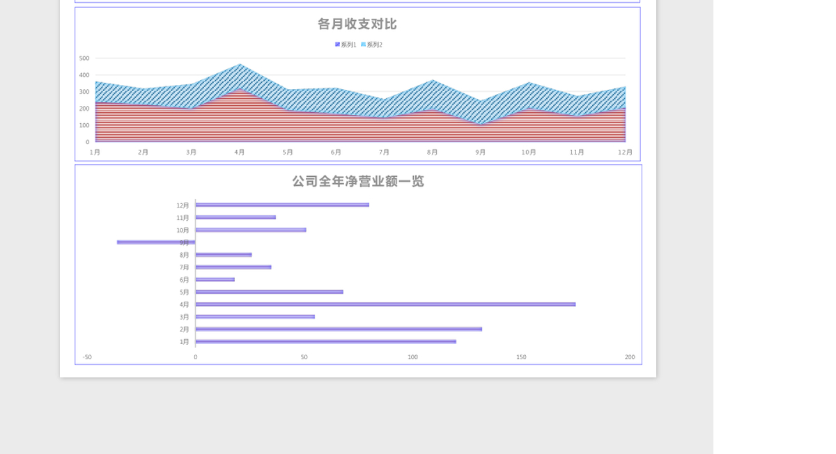Image resolution: width=836 pixels, height=454 pixels.
Task: Select the 11月 bar in the bar chart
Action: pyautogui.click(x=235, y=217)
